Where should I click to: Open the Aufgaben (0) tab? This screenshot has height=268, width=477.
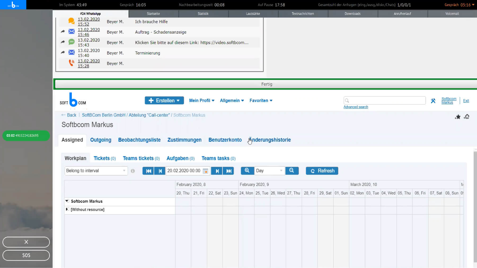(180, 158)
